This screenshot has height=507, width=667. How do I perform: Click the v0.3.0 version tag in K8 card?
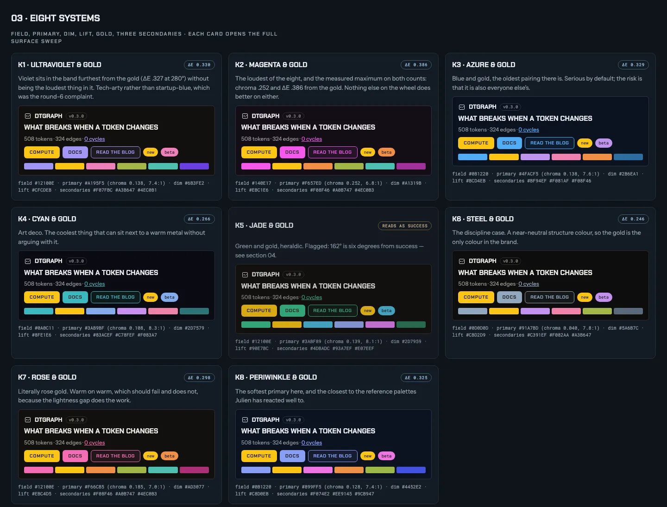(293, 420)
